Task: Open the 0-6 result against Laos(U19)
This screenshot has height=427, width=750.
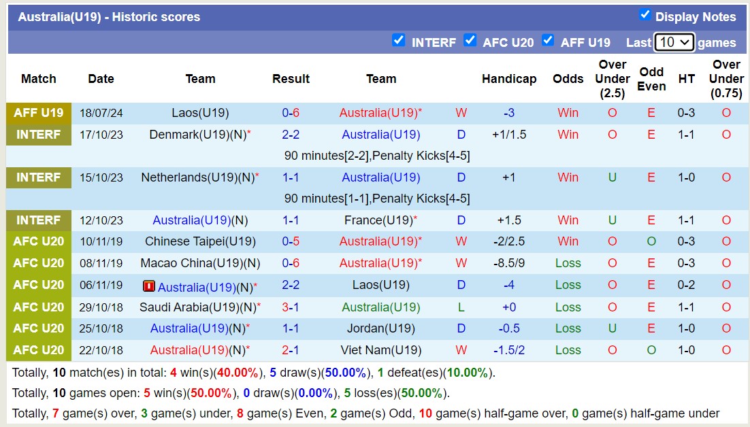Action: tap(291, 113)
